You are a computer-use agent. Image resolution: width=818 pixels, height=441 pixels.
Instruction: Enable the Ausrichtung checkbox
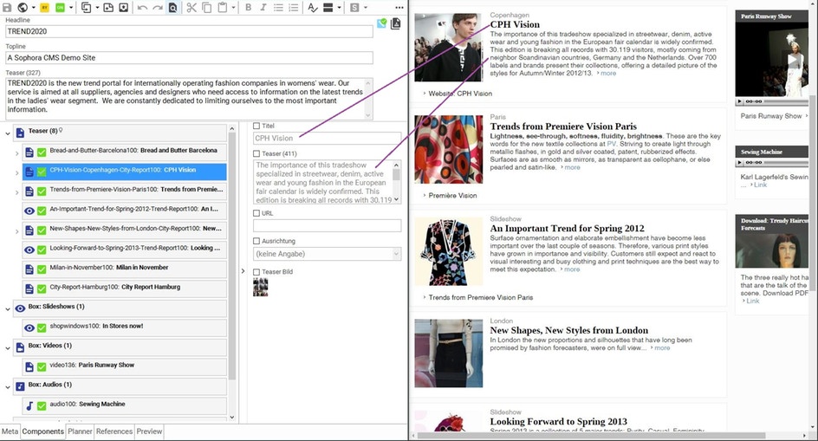coord(256,241)
